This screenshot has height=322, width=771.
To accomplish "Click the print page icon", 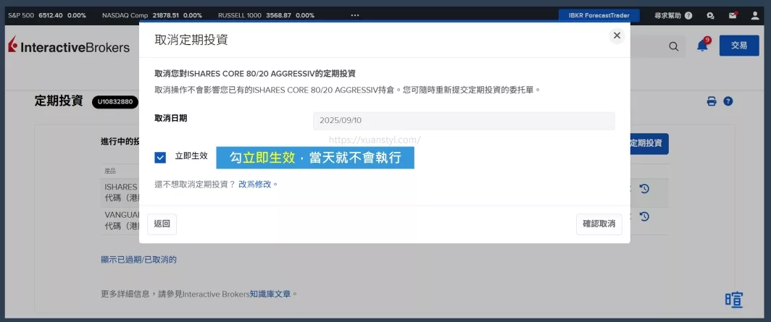I will point(712,101).
